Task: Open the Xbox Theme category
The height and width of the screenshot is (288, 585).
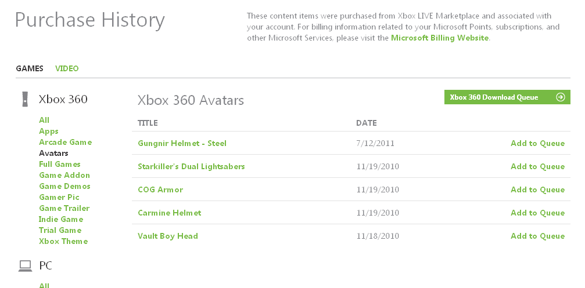Action: (x=63, y=241)
